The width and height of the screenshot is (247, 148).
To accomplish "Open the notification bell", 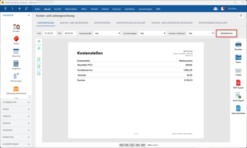I will point(223,9).
